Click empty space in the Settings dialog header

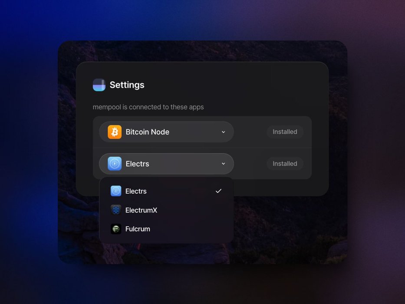pos(239,85)
